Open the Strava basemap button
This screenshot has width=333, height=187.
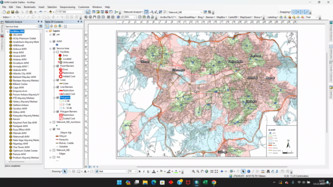[258, 17]
